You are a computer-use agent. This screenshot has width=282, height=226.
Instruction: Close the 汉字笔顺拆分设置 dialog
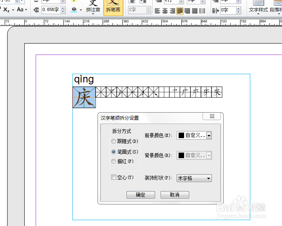212,116
